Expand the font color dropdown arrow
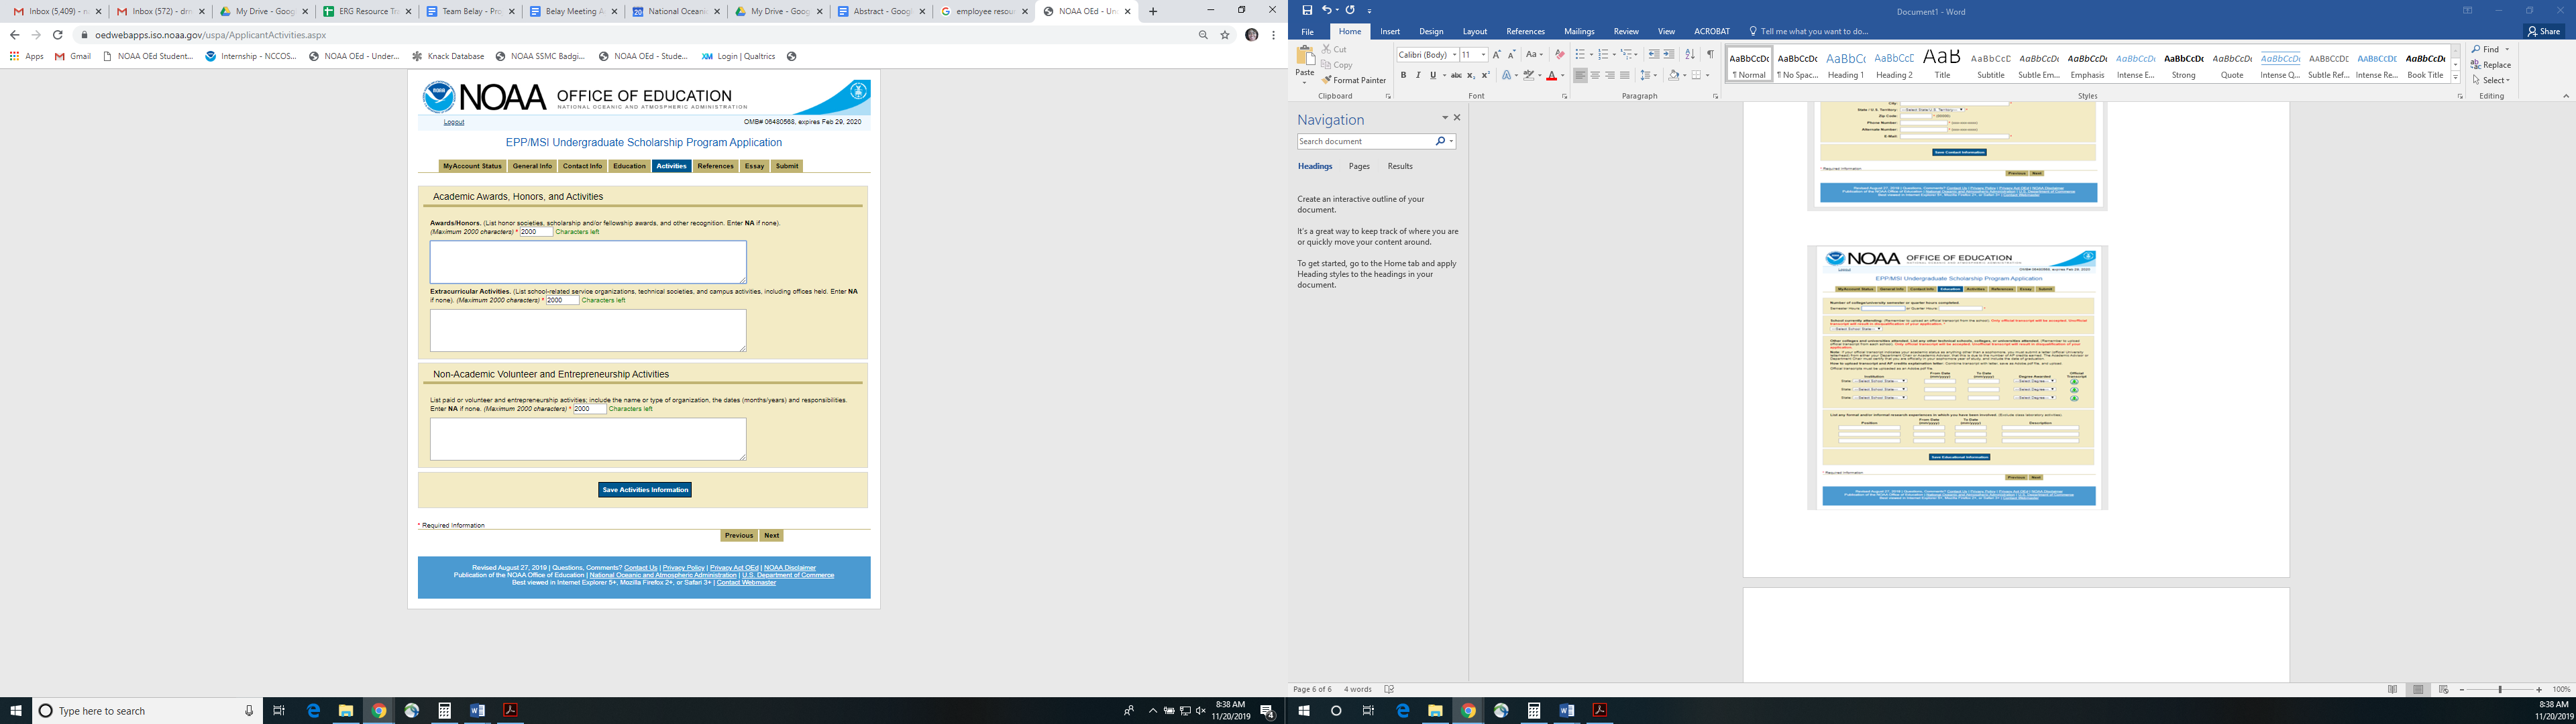The width and height of the screenshot is (2576, 724). [1563, 76]
